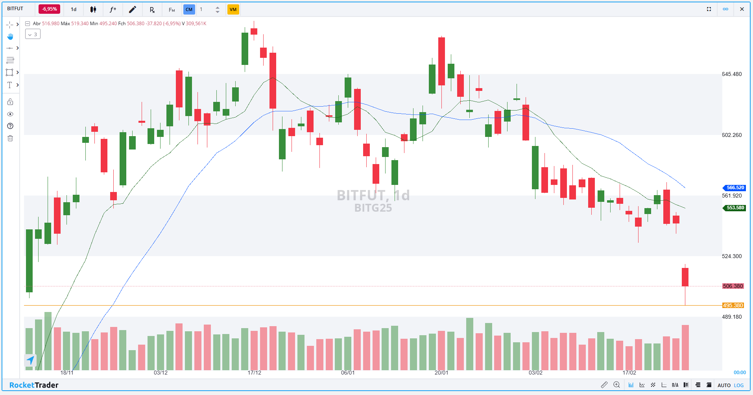Select the text annotation tool

tap(9, 85)
